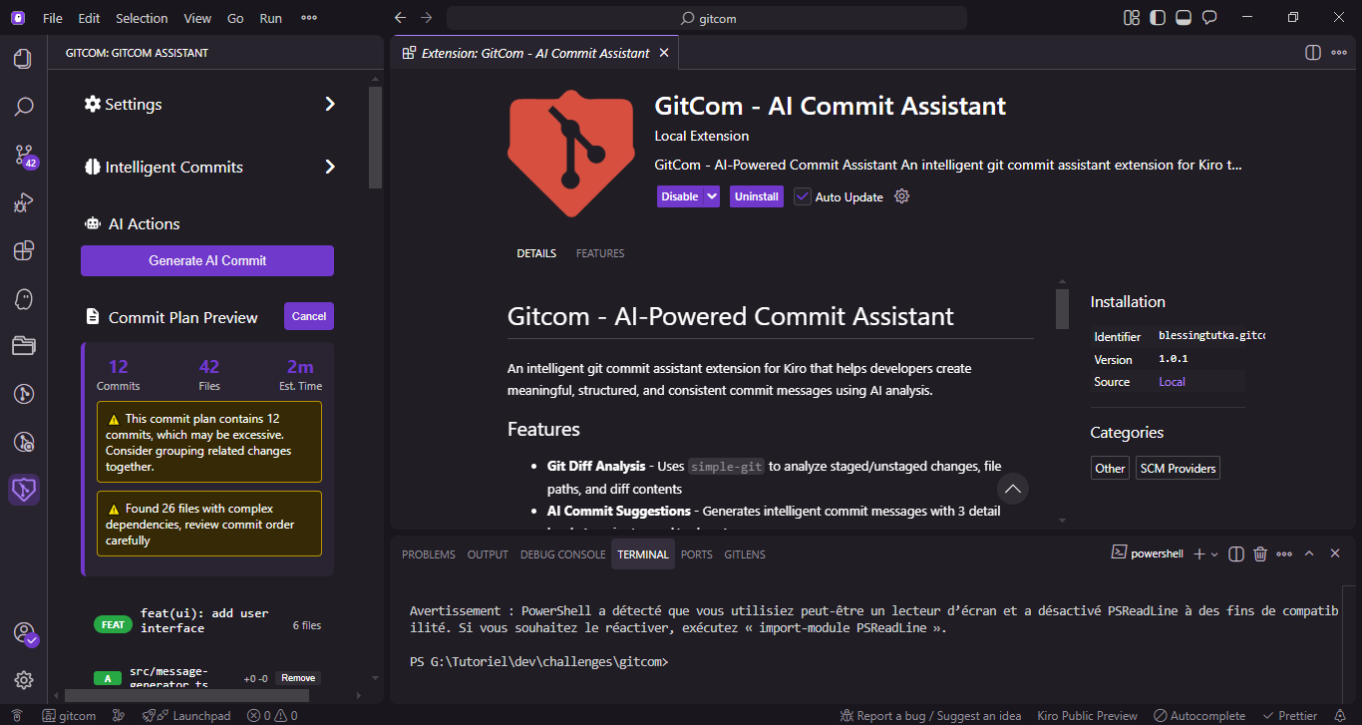
Task: Open the Accounts menu in the activity bar
Action: coord(24,633)
